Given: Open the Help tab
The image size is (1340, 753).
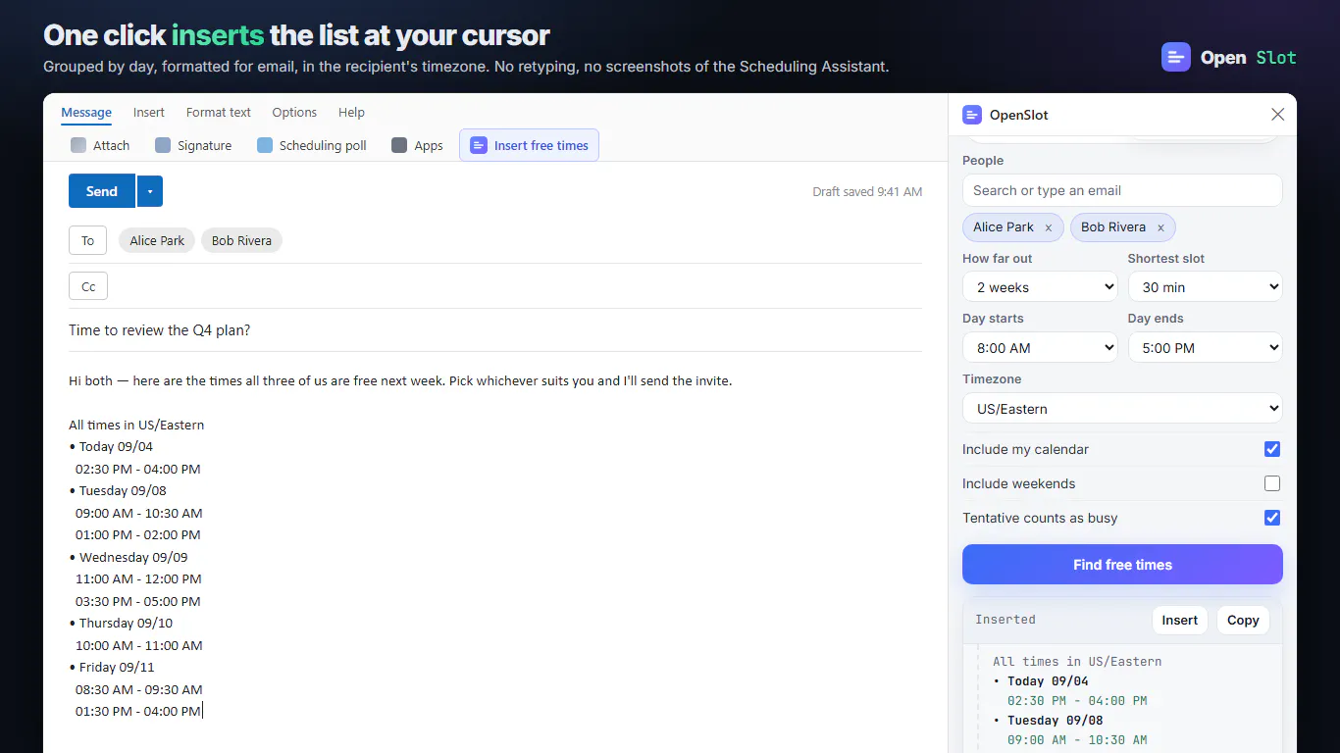Looking at the screenshot, I should tap(351, 113).
